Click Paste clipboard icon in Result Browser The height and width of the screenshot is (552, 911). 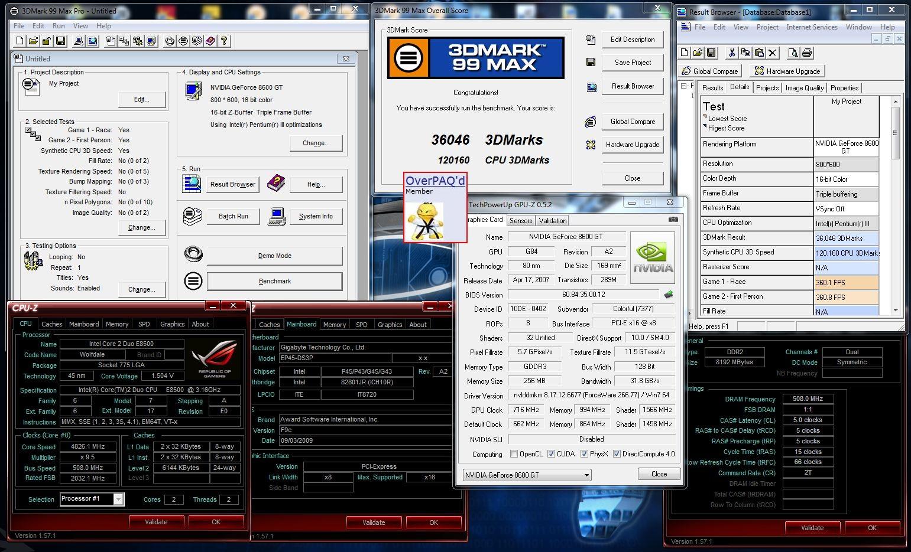click(x=759, y=53)
